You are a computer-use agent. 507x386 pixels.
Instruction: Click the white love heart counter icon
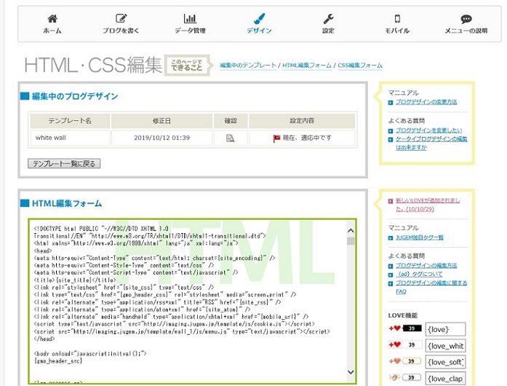coord(405,344)
